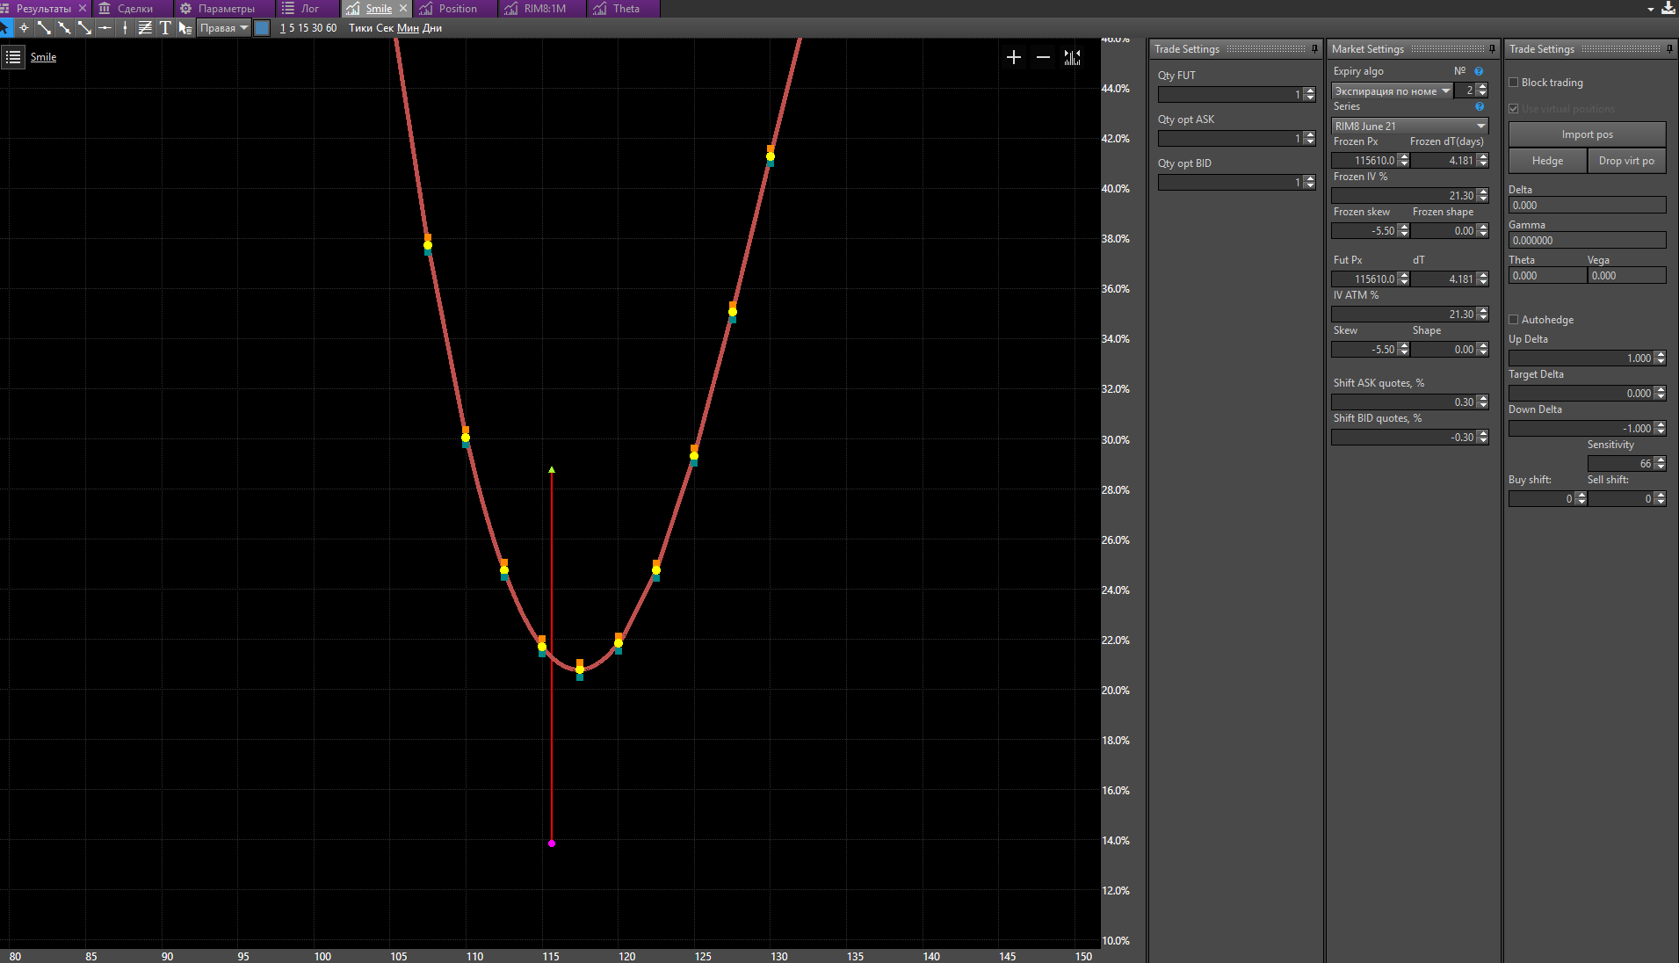Viewport: 1679px width, 963px height.
Task: Zoom in the chart with plus icon
Action: click(x=1014, y=57)
